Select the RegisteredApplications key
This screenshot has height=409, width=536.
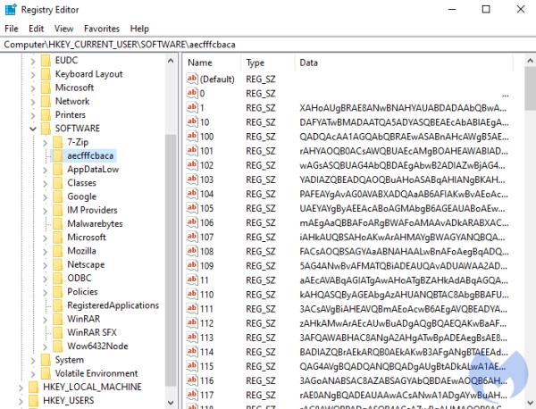[x=113, y=305]
